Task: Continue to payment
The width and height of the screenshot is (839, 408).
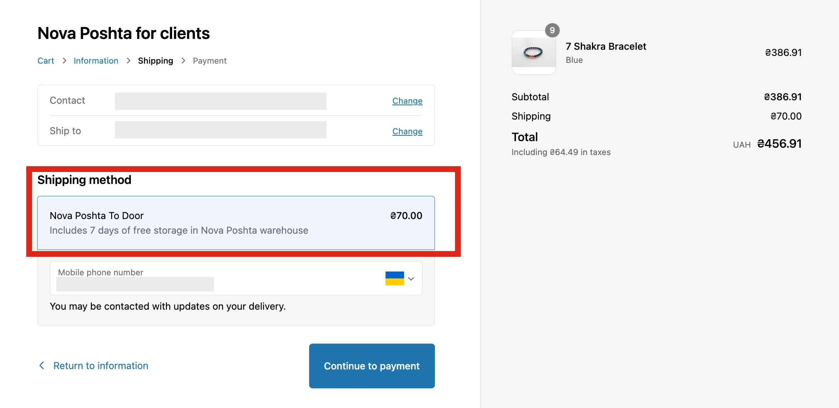Action: (x=372, y=366)
